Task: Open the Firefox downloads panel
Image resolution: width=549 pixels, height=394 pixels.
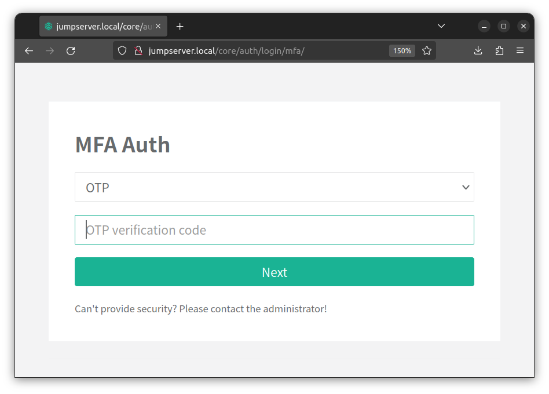Action: [478, 51]
